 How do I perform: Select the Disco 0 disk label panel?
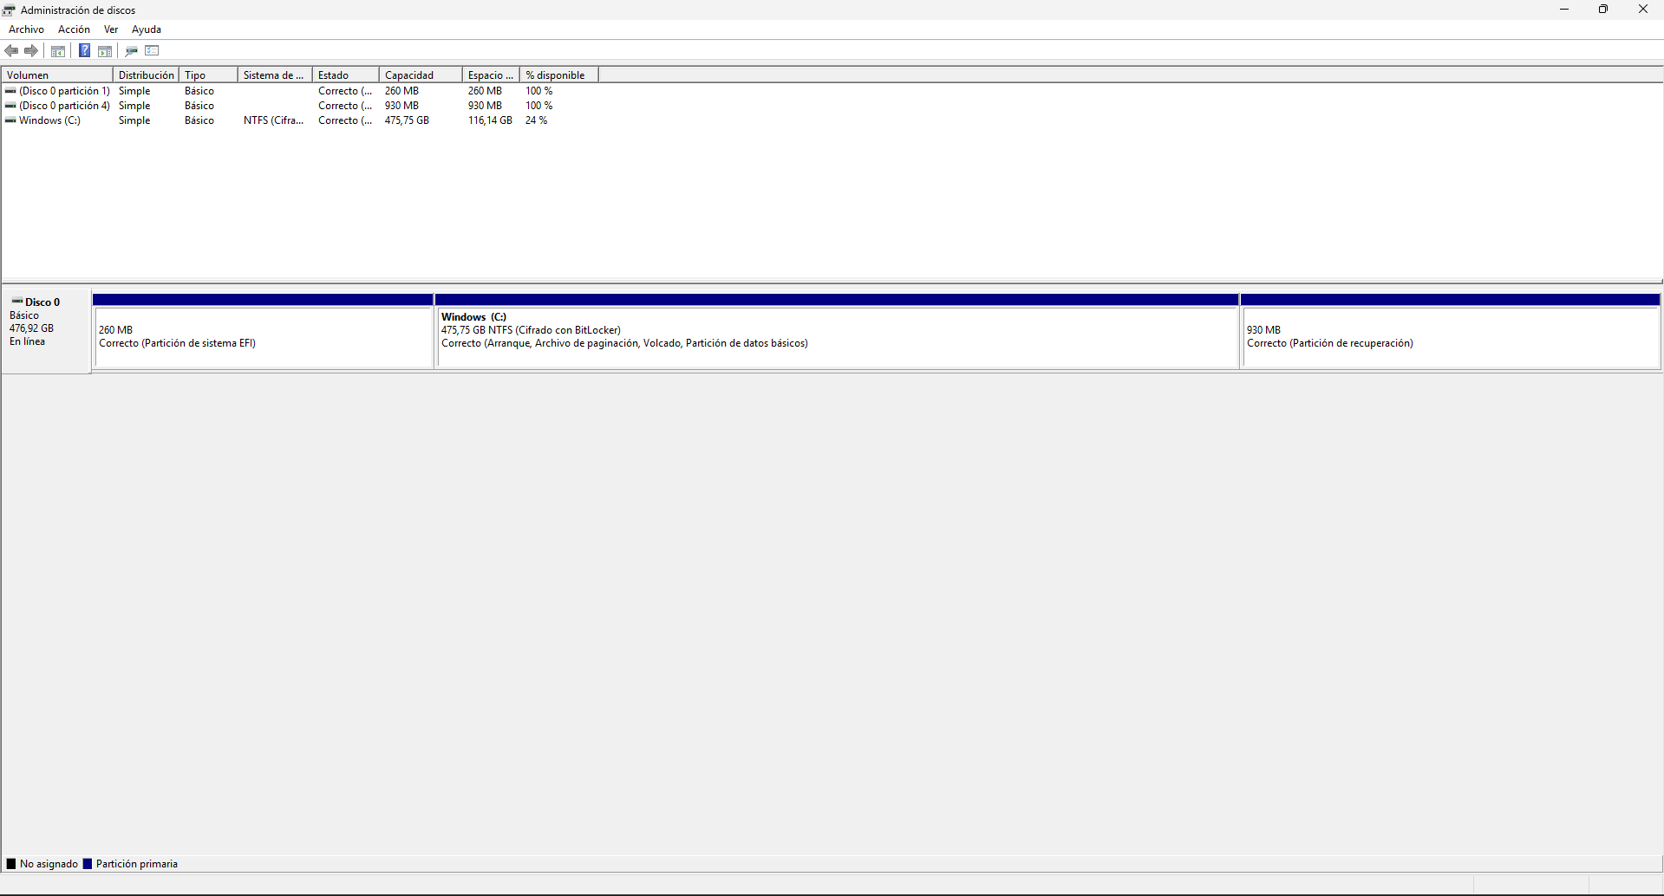[46, 331]
